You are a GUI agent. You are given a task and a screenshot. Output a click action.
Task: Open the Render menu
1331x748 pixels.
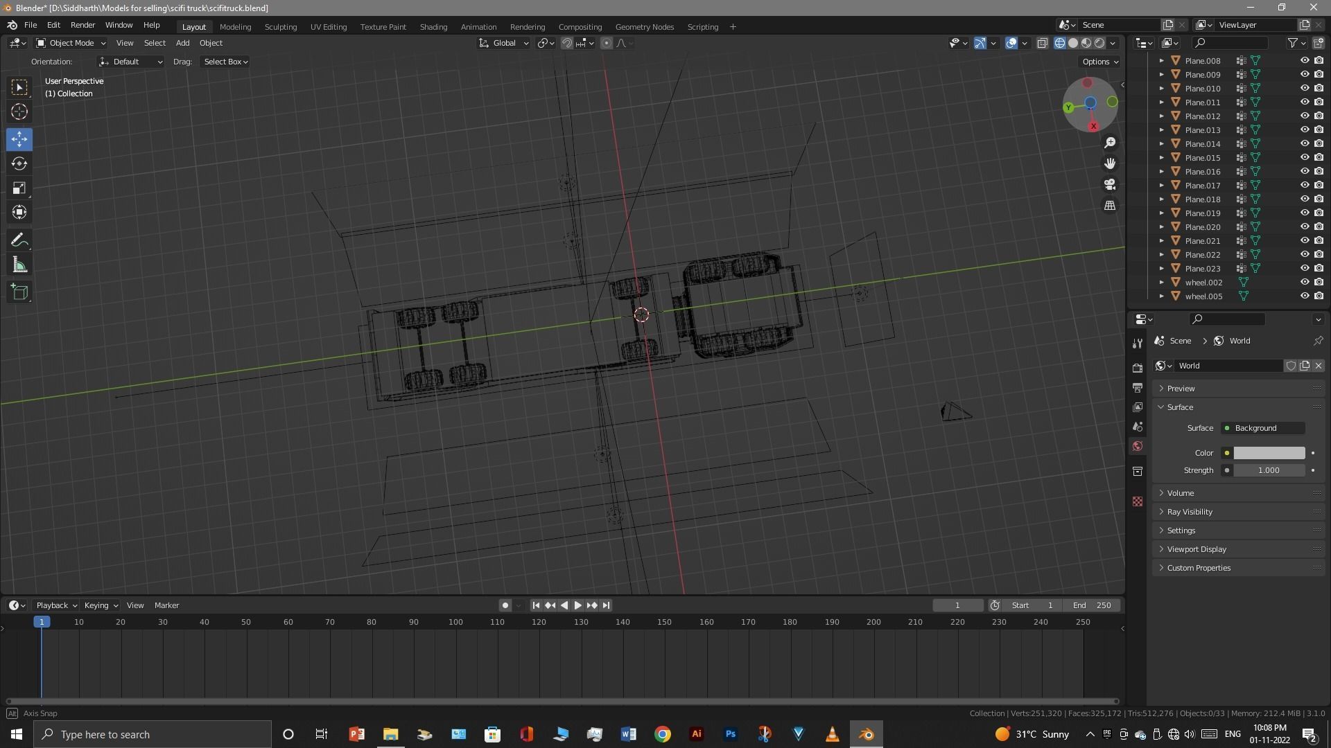[82, 25]
